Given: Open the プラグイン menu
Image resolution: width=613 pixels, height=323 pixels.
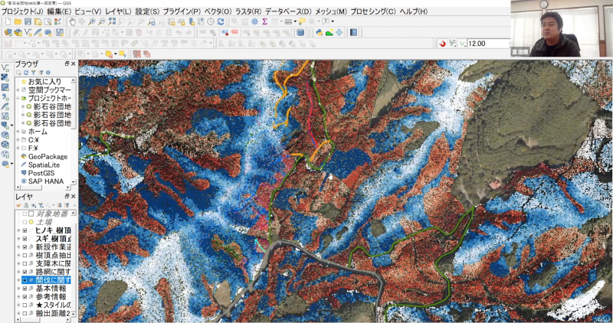Looking at the screenshot, I should [x=182, y=11].
